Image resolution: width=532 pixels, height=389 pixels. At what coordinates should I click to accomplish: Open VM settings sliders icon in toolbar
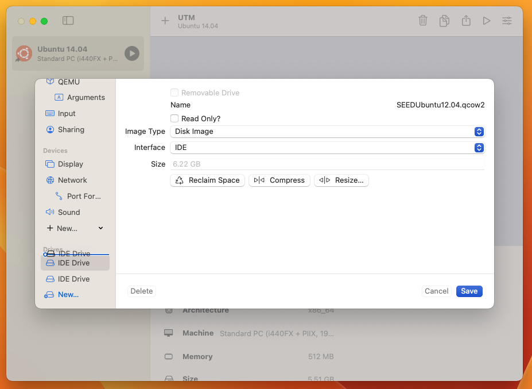(507, 21)
